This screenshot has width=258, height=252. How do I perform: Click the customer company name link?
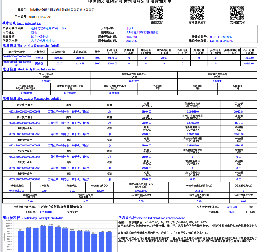click(x=62, y=10)
